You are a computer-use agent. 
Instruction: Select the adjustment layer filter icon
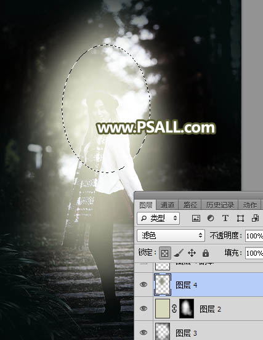211,218
